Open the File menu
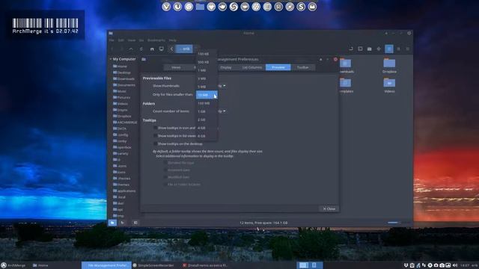The width and height of the screenshot is (479, 269). point(112,40)
